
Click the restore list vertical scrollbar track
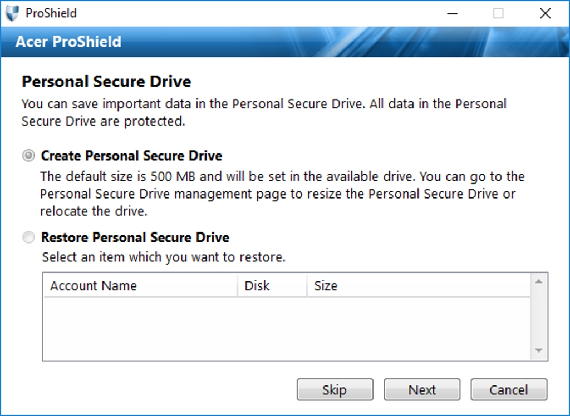click(538, 316)
